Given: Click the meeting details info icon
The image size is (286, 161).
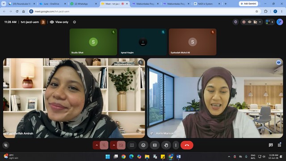Looking at the screenshot, I should (x=75, y=22).
